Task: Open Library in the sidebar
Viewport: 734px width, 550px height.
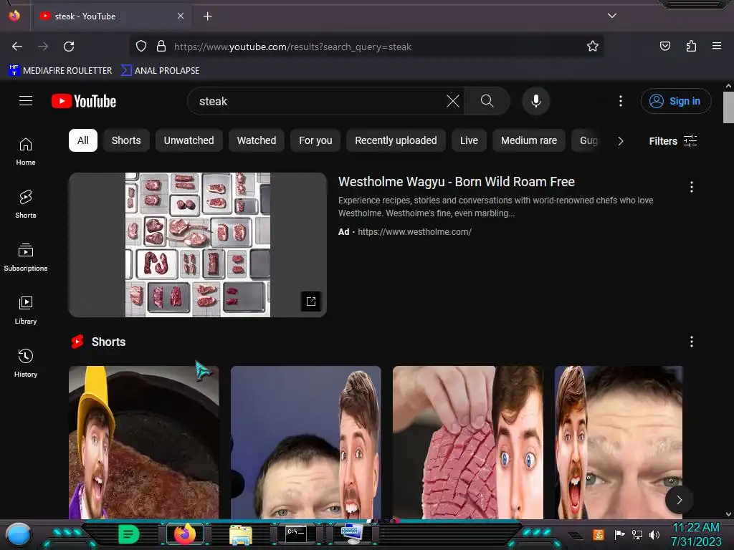Action: tap(26, 310)
